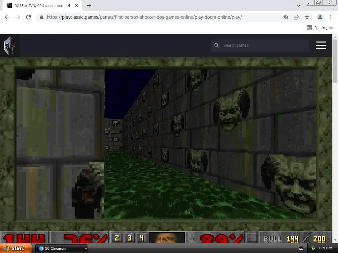This screenshot has width=338, height=253.
Task: Click the 8:43 PM clock
Action: (326, 248)
